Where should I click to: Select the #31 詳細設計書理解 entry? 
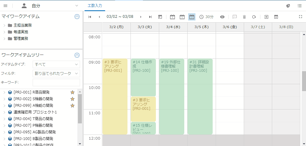click(200, 97)
